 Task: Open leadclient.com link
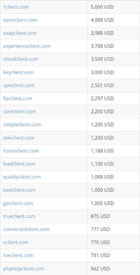19,164
